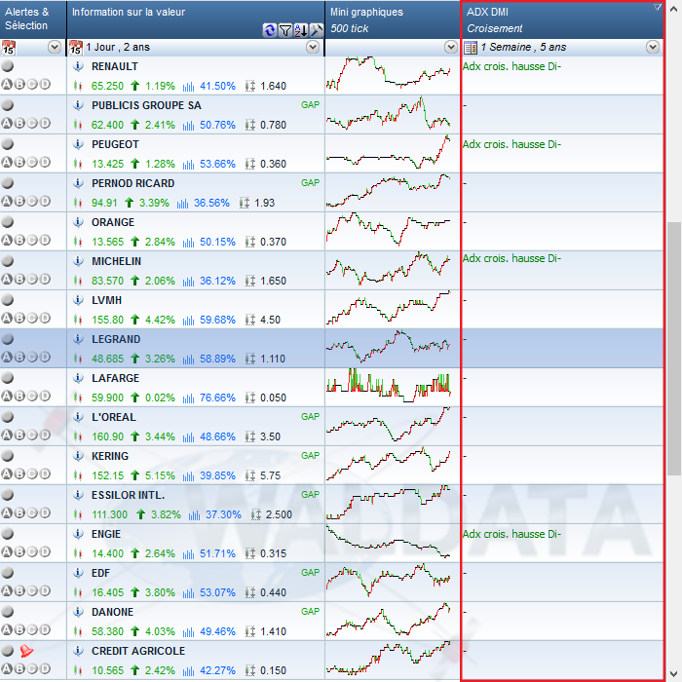Click calendar icon beside '1 Jour, 2 ans'
Screen dimensions: 682x682
click(x=76, y=47)
